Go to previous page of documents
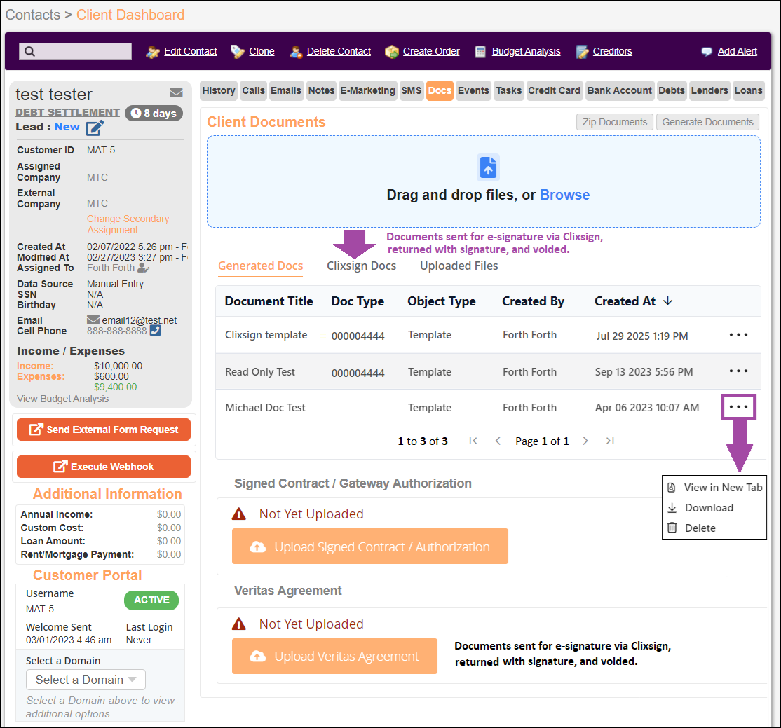781x728 pixels. (498, 441)
